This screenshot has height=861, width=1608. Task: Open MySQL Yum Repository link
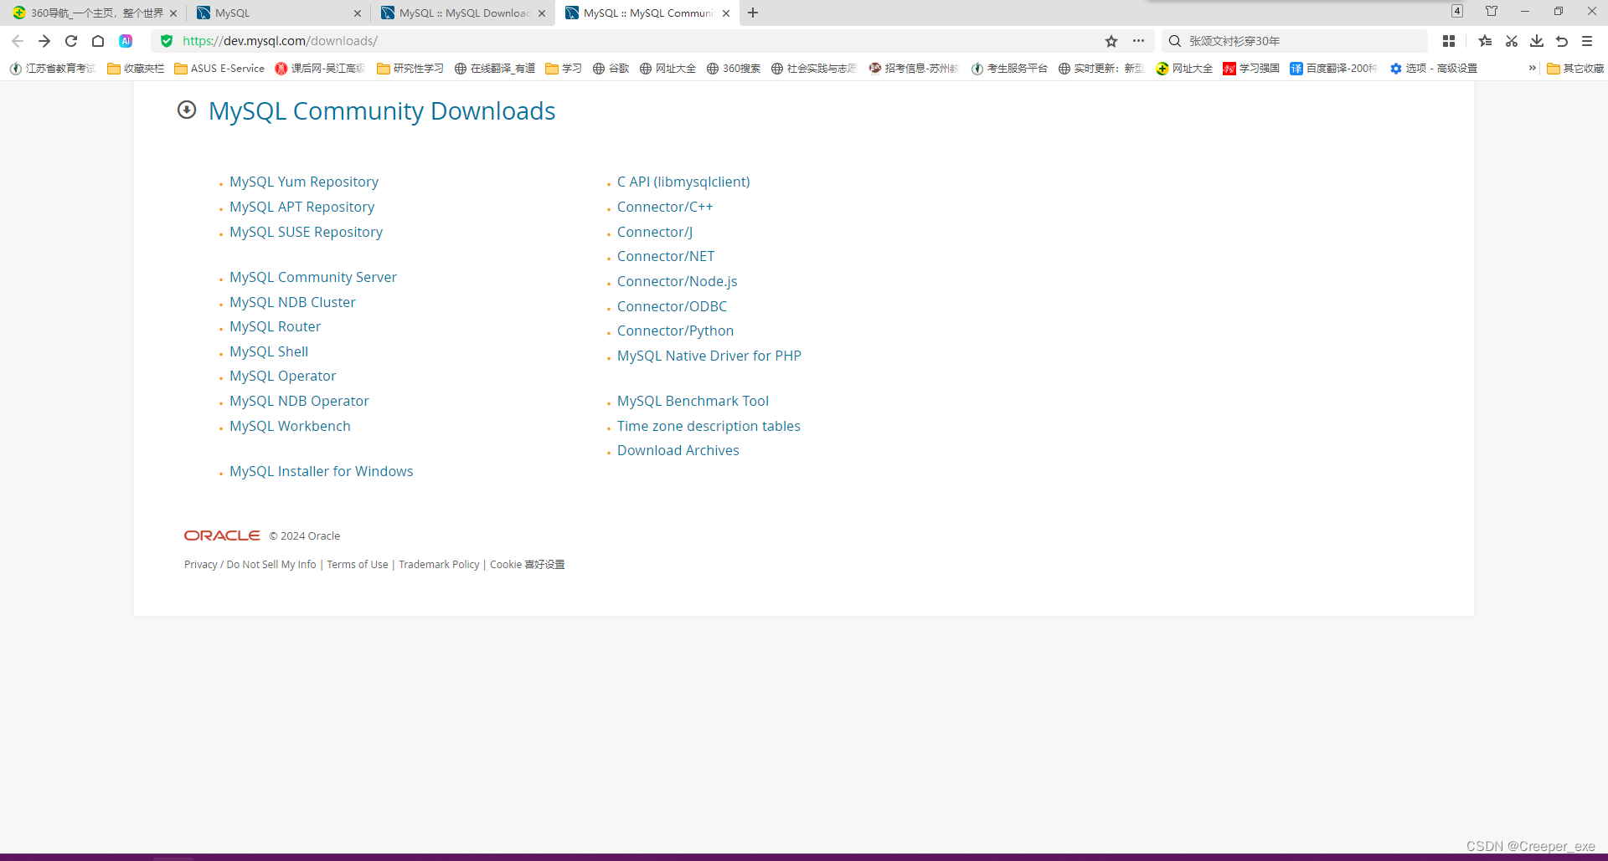coord(304,182)
